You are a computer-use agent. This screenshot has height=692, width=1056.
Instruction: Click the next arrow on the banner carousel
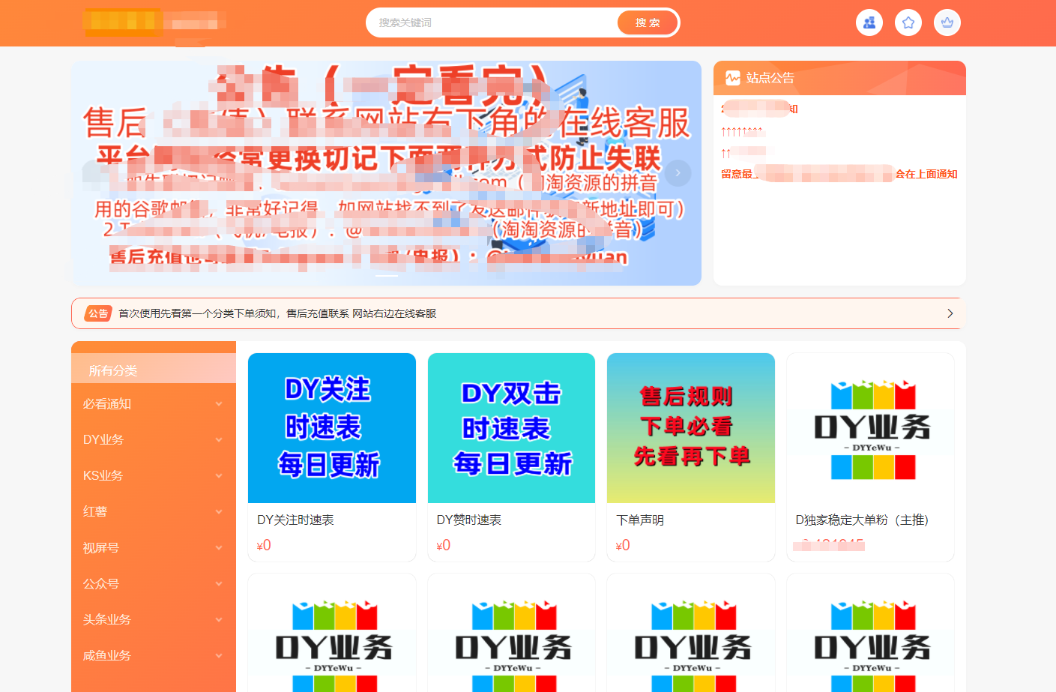tap(678, 172)
